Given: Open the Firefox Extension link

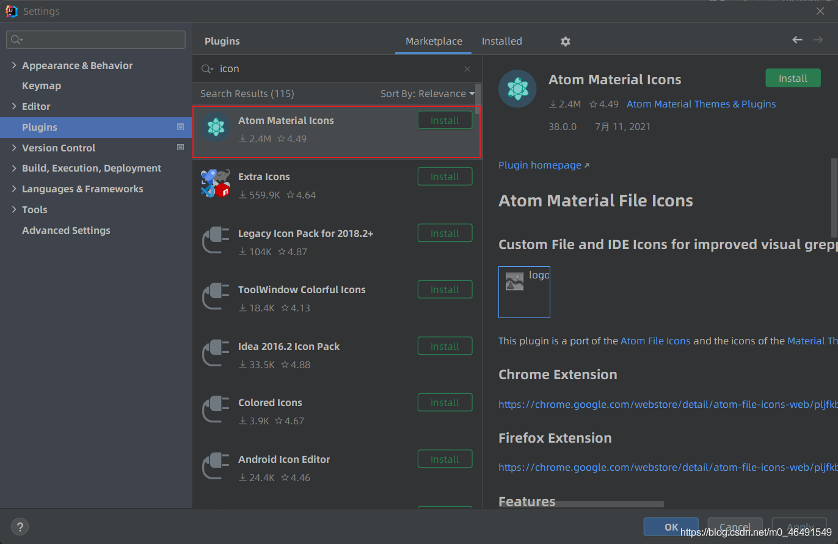Looking at the screenshot, I should coord(668,467).
